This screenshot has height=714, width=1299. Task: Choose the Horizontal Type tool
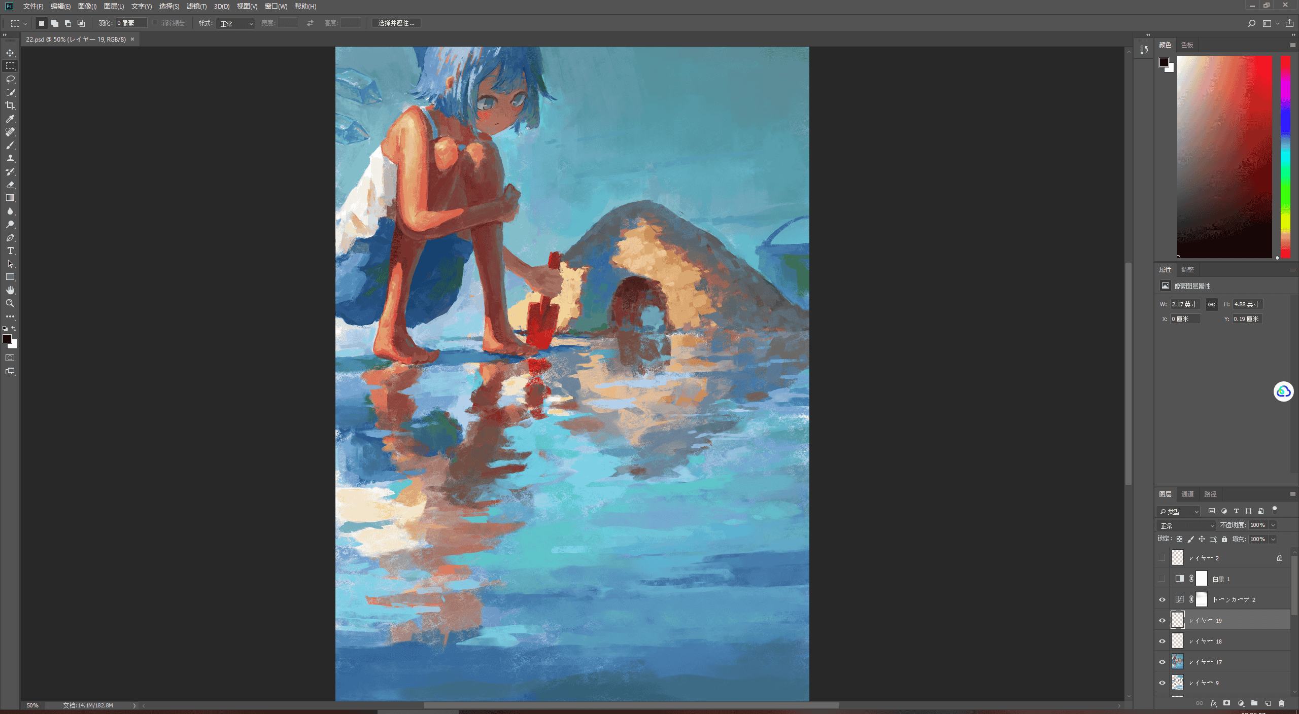(10, 251)
